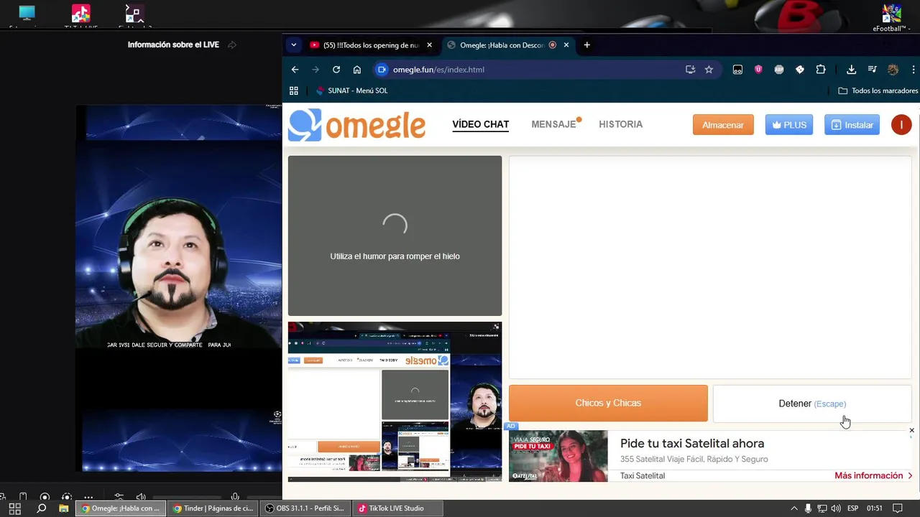920x517 pixels.
Task: Open Windows taskbar search
Action: 41,508
